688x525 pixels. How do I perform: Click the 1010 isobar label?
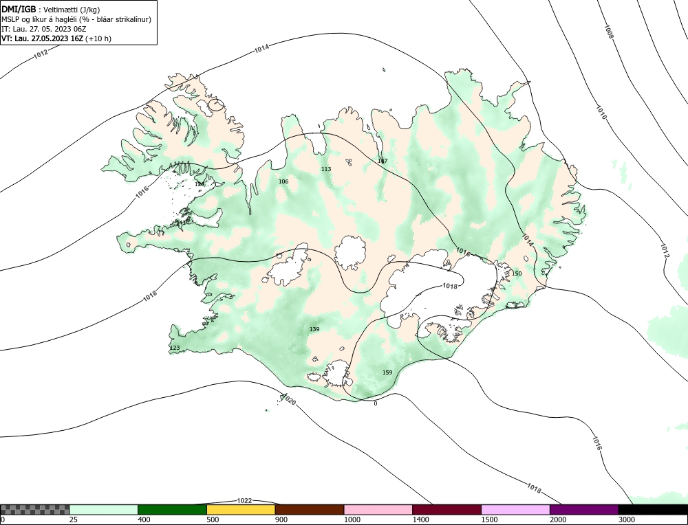601,112
